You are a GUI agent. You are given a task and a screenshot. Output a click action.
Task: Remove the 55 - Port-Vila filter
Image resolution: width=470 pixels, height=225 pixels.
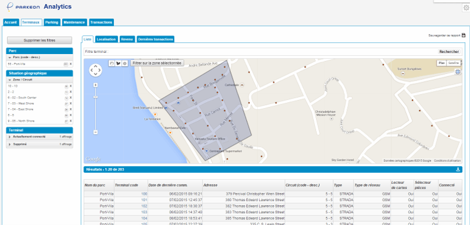point(70,64)
